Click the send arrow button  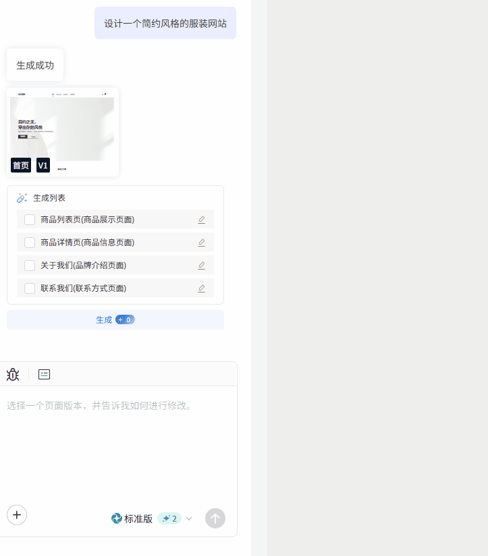215,518
